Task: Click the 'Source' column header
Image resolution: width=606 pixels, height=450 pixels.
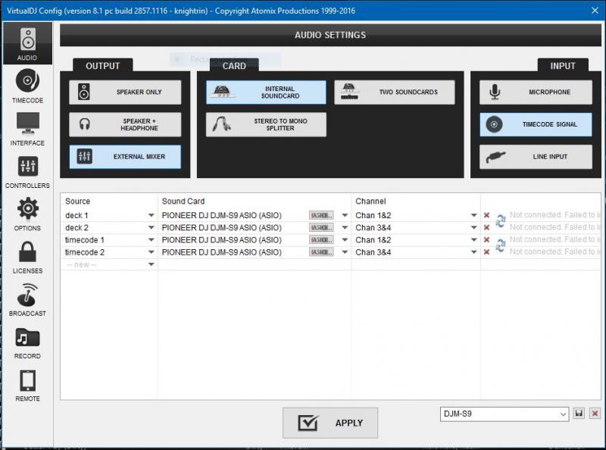Action: pos(78,201)
